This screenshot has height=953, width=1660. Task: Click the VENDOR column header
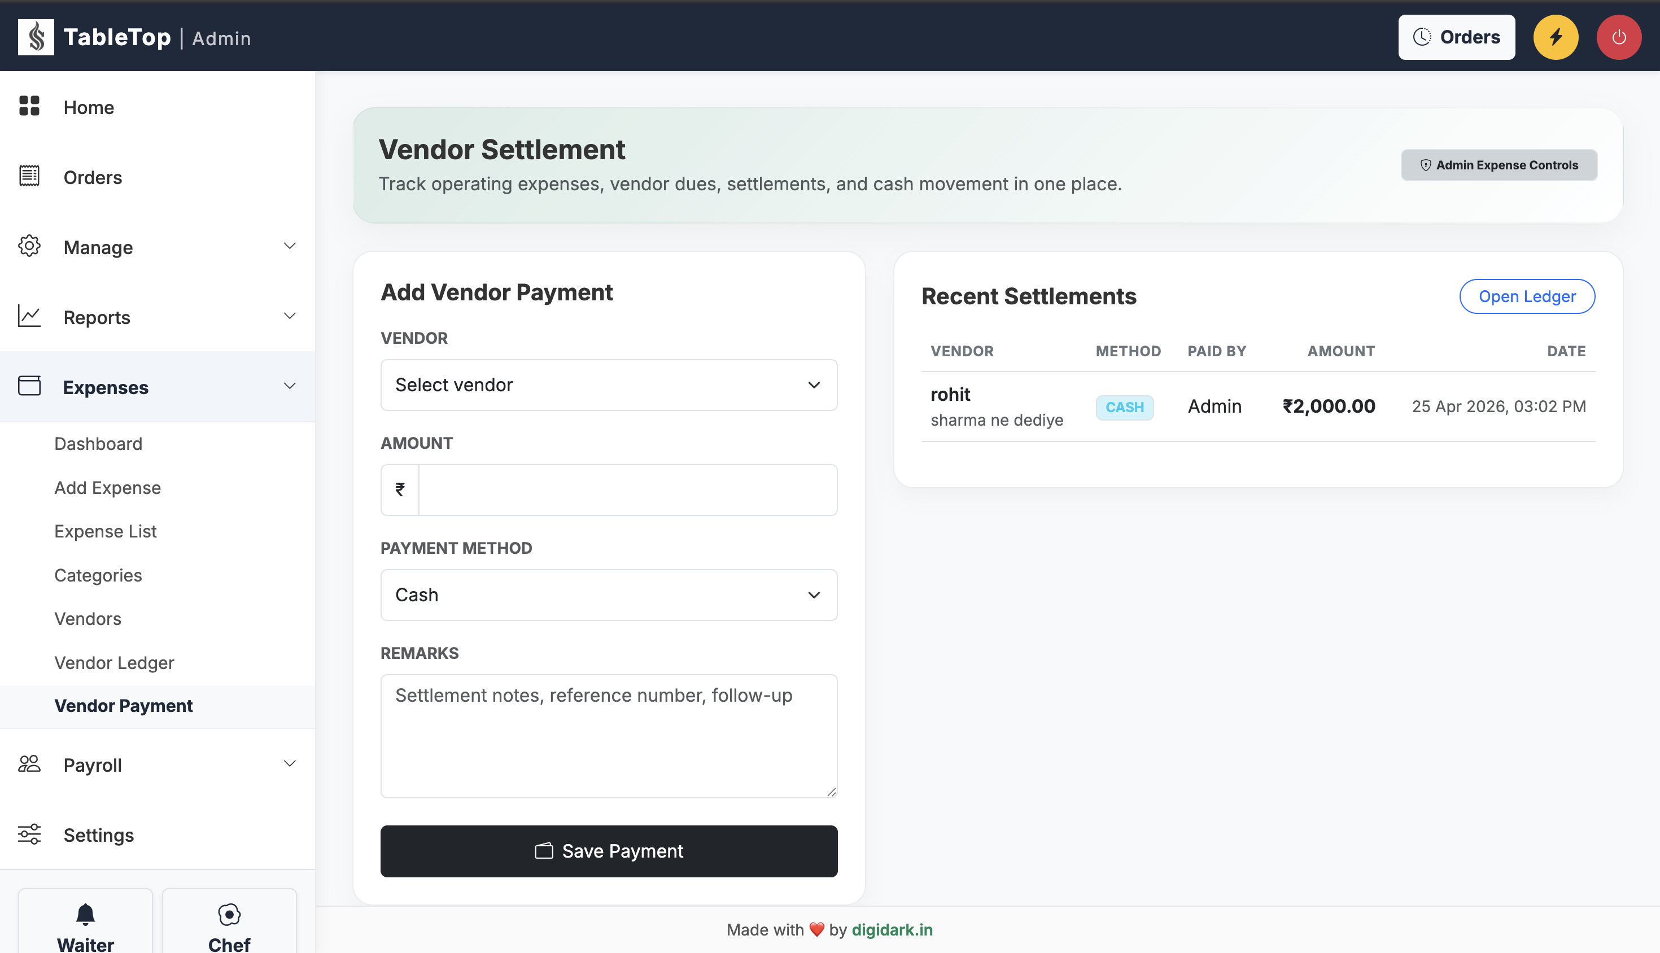click(962, 351)
